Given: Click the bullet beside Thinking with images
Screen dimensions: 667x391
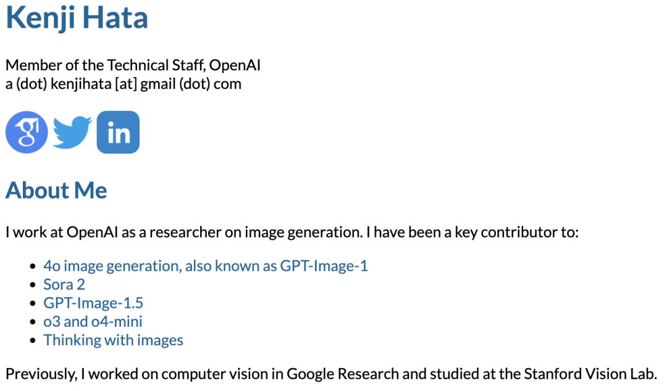Looking at the screenshot, I should click(x=33, y=341).
